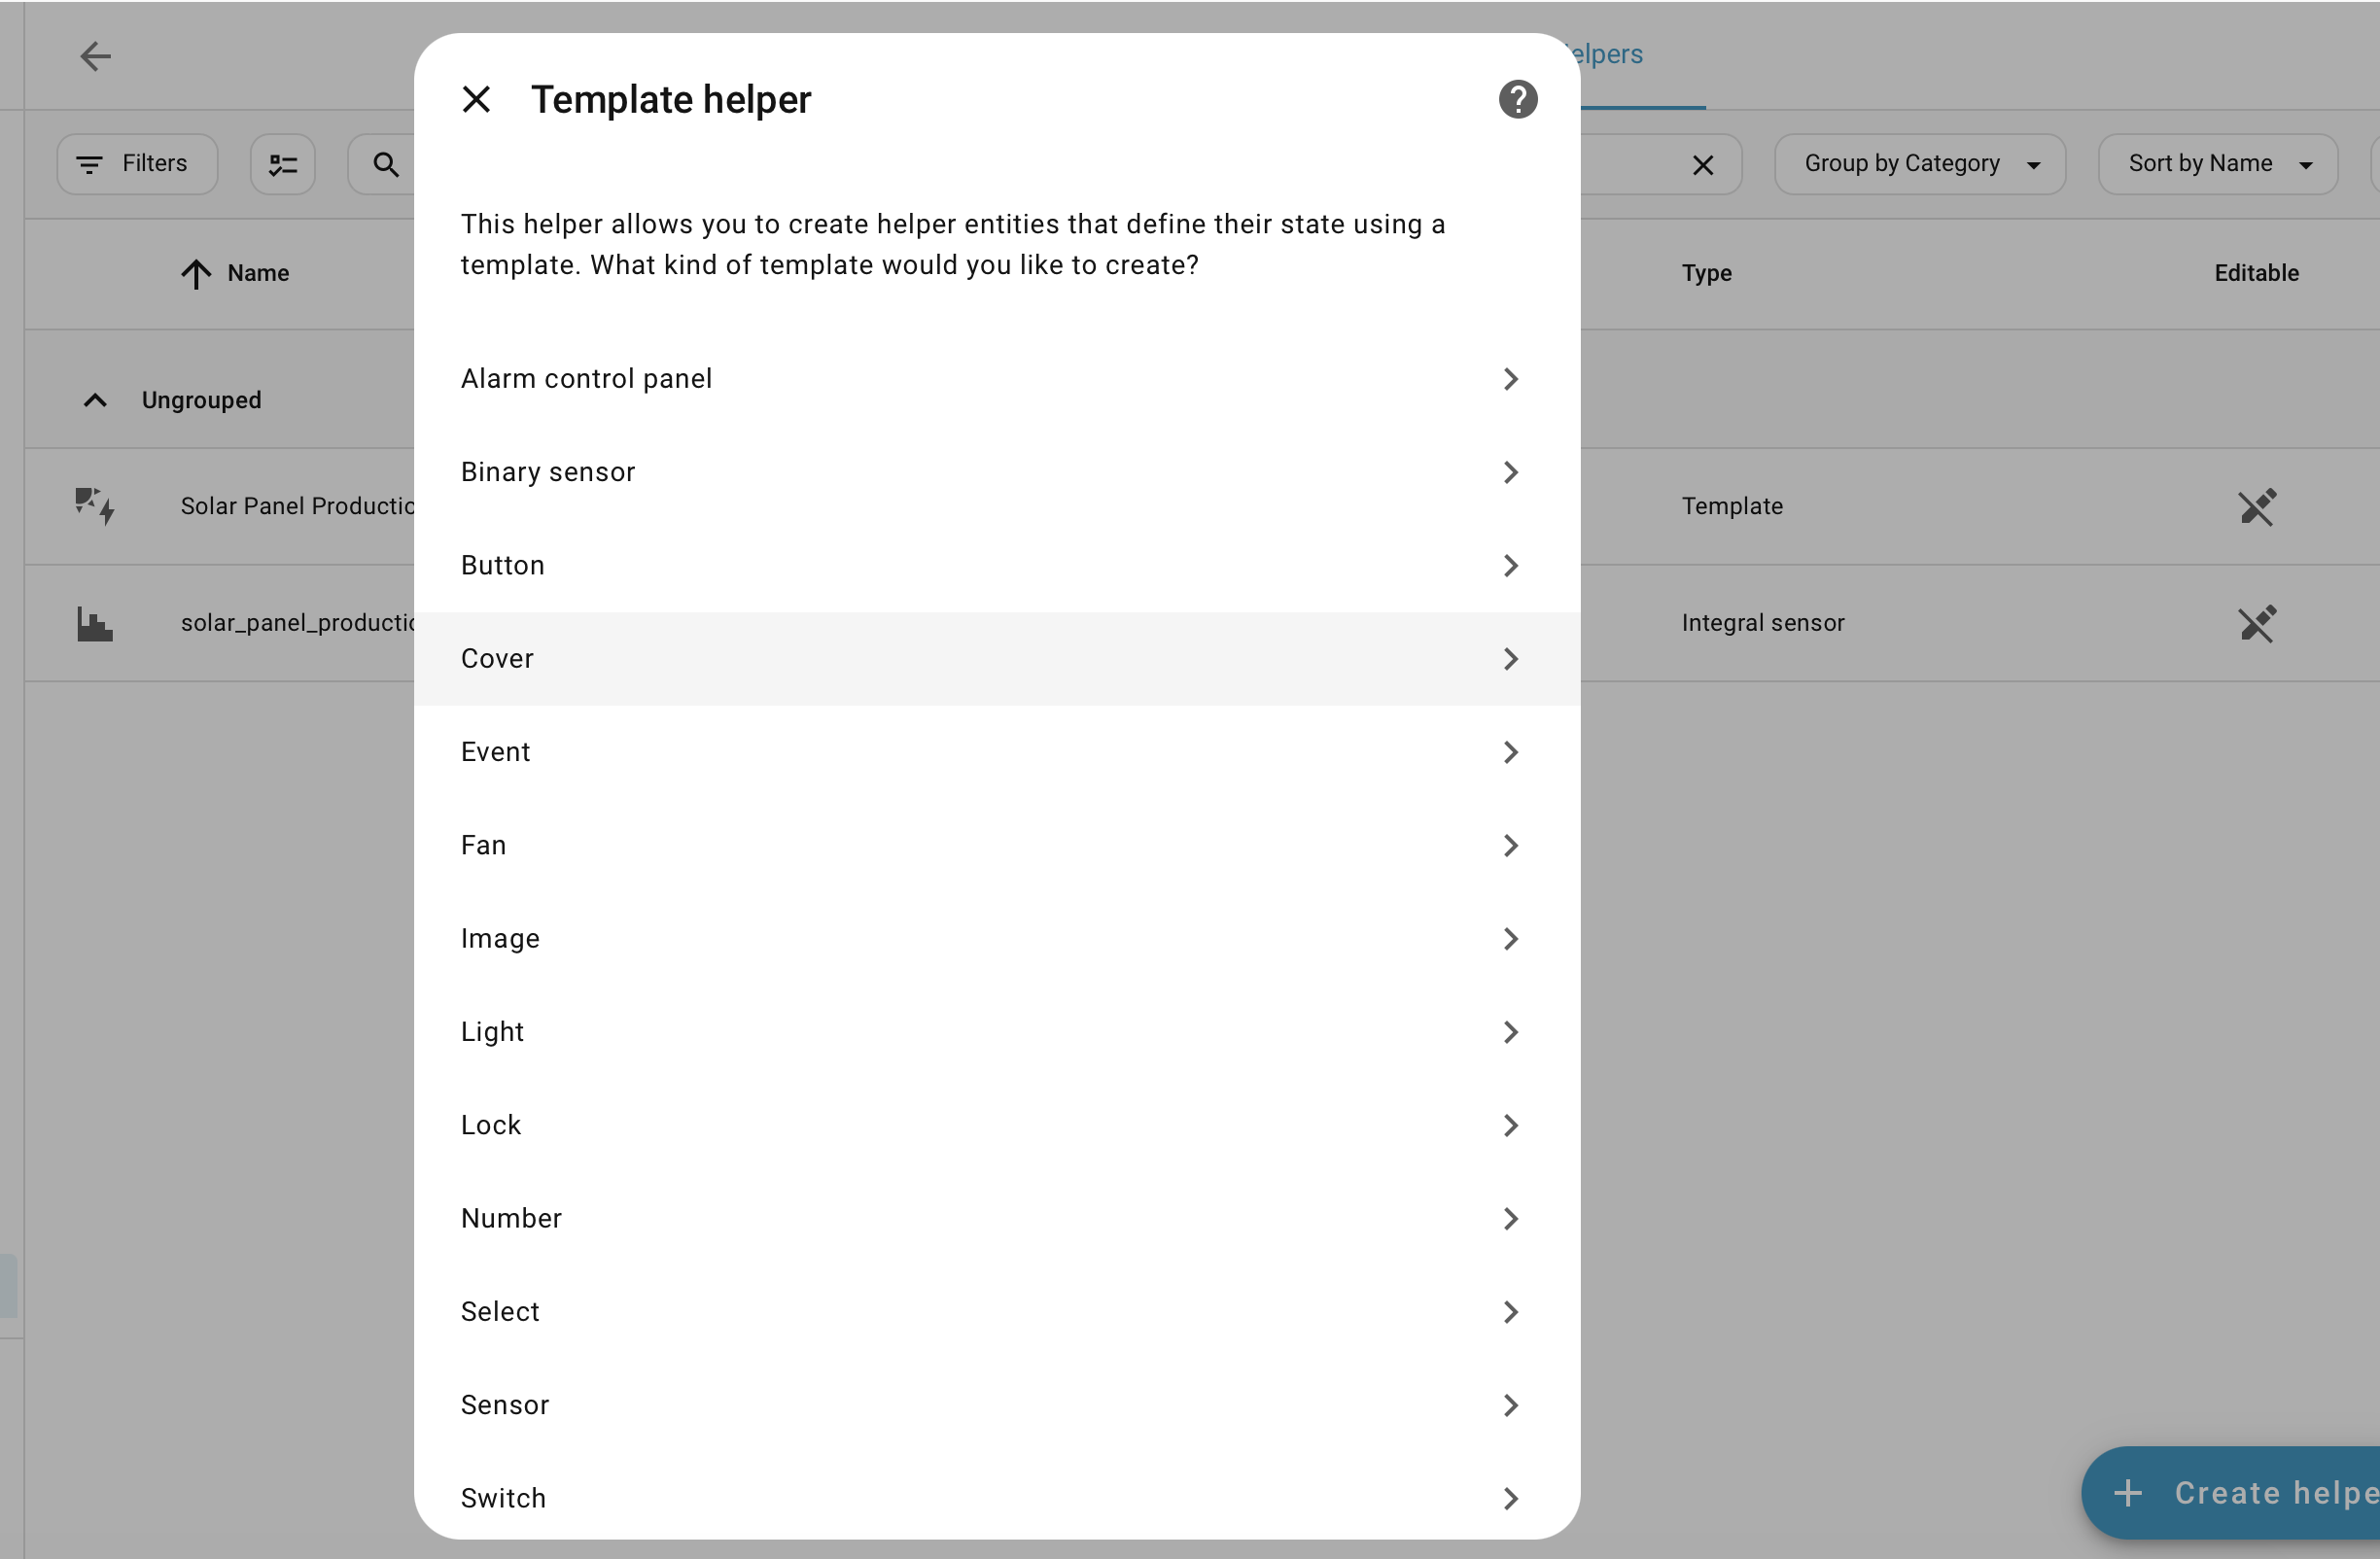This screenshot has width=2380, height=1559.
Task: Click the integral sensor chart icon
Action: tap(95, 623)
